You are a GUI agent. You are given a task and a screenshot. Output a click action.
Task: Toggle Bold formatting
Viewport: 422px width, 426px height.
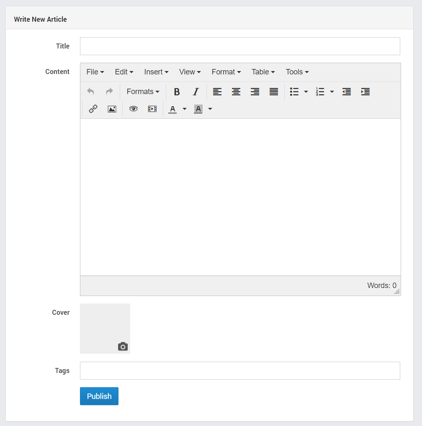[177, 92]
